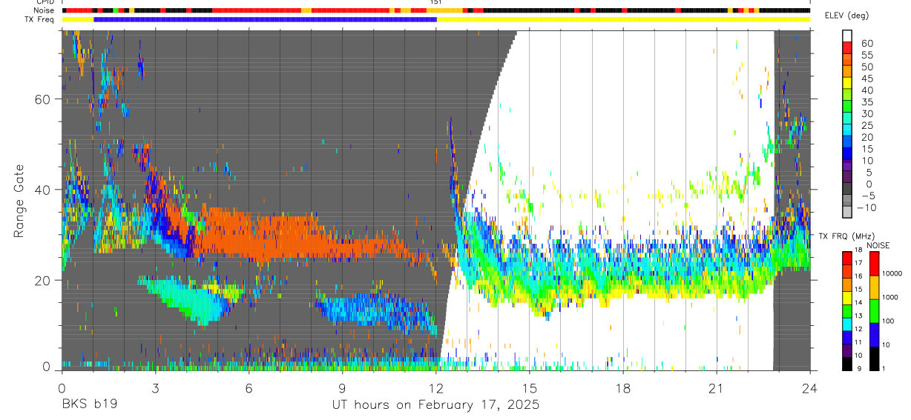Click the black bottom segment of NOISE color bar
The width and height of the screenshot is (911, 420).
(874, 358)
